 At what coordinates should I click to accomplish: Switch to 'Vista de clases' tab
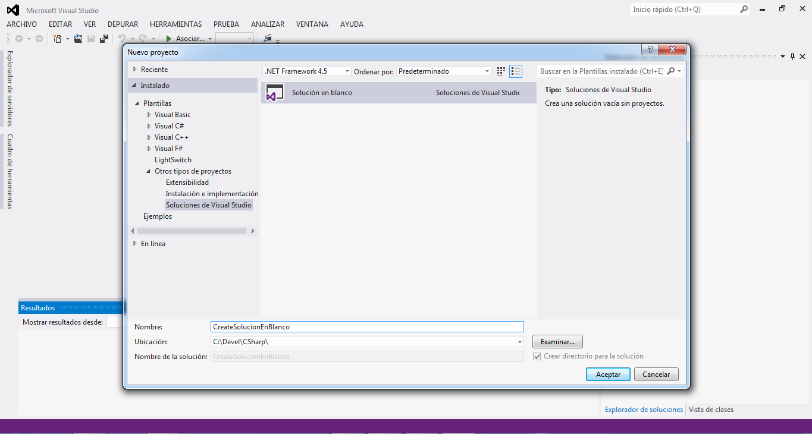(711, 410)
